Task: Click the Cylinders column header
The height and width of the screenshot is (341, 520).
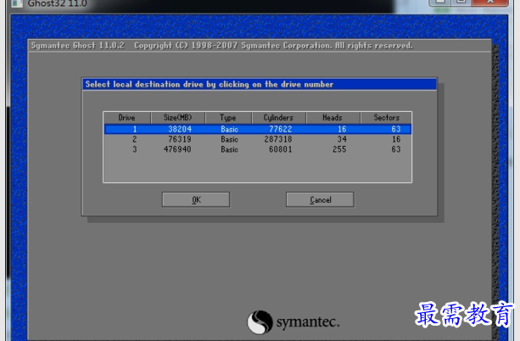Action: (x=279, y=118)
